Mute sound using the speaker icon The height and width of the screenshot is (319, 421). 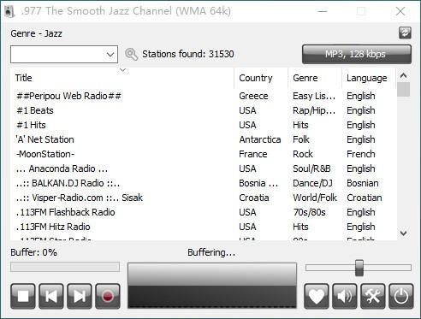[x=345, y=296]
